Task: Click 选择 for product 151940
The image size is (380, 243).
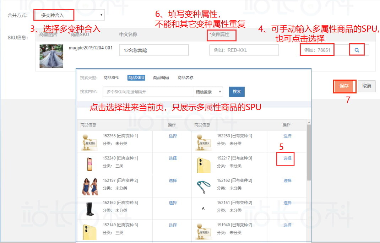Action: point(287,225)
